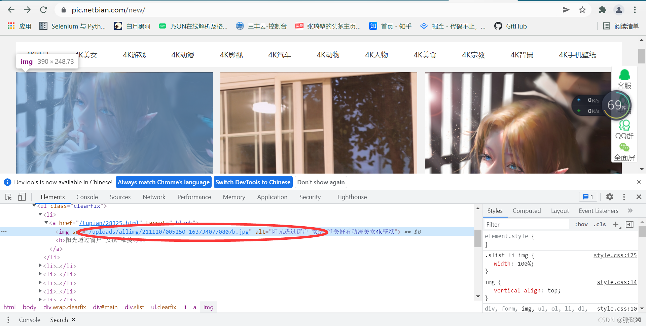
Task: Toggle the device toolbar icon
Action: [22, 197]
